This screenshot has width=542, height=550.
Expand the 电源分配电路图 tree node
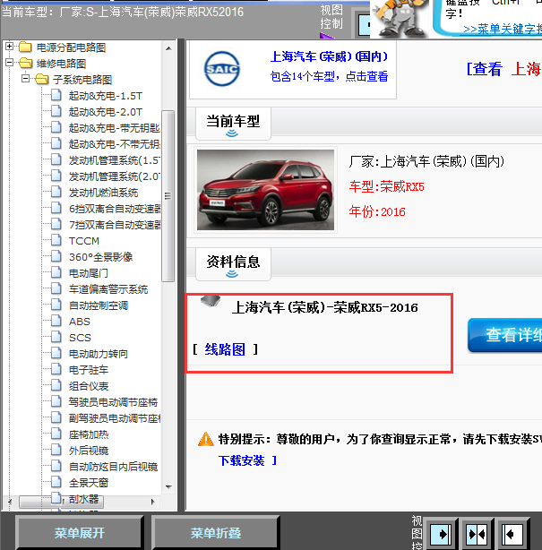[x=10, y=47]
